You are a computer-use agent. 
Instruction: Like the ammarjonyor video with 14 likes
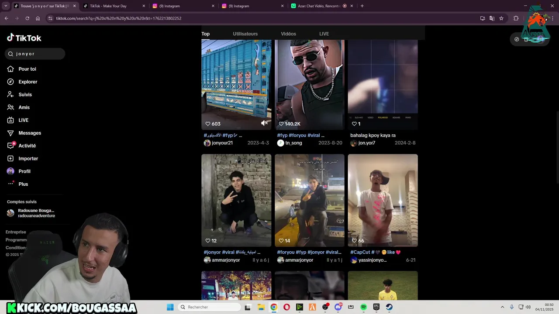(281, 241)
